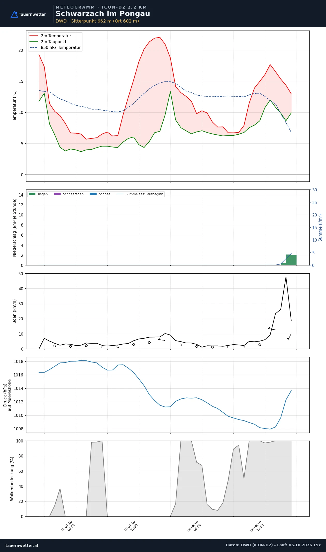326x552 pixels.
Task: Open the tauernwetter.at footer link
Action: pyautogui.click(x=22, y=546)
